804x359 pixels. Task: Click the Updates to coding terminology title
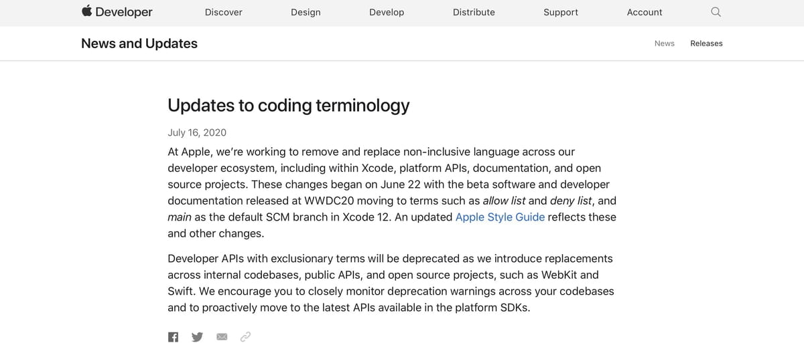(x=288, y=106)
